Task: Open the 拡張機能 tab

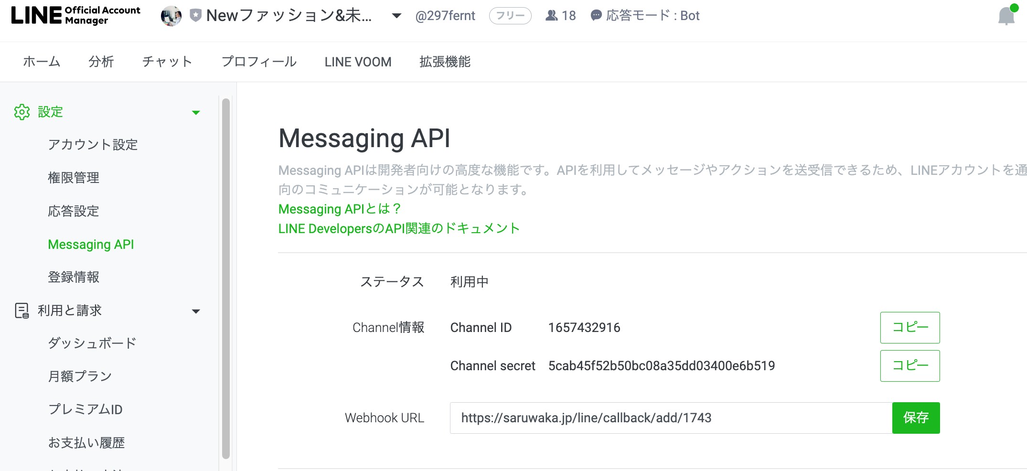Action: [x=445, y=62]
